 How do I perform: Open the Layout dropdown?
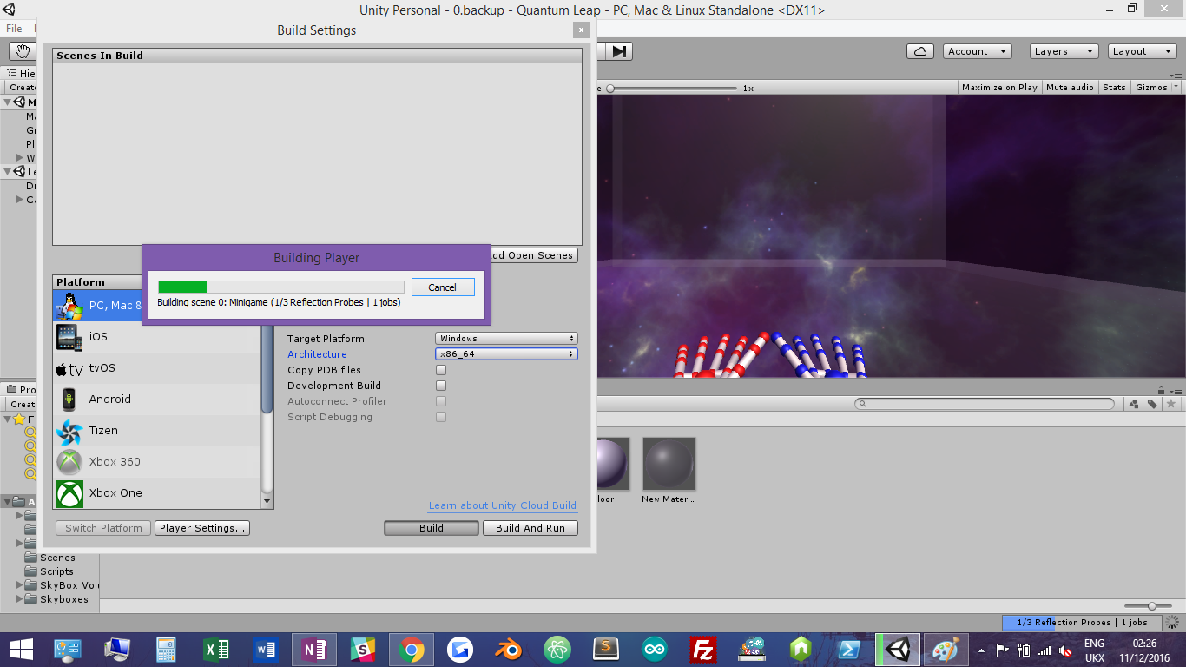[x=1143, y=51]
